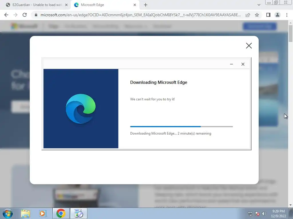Click 'We can't wait for you to try it!' text
The height and width of the screenshot is (219, 293).
coord(153,99)
